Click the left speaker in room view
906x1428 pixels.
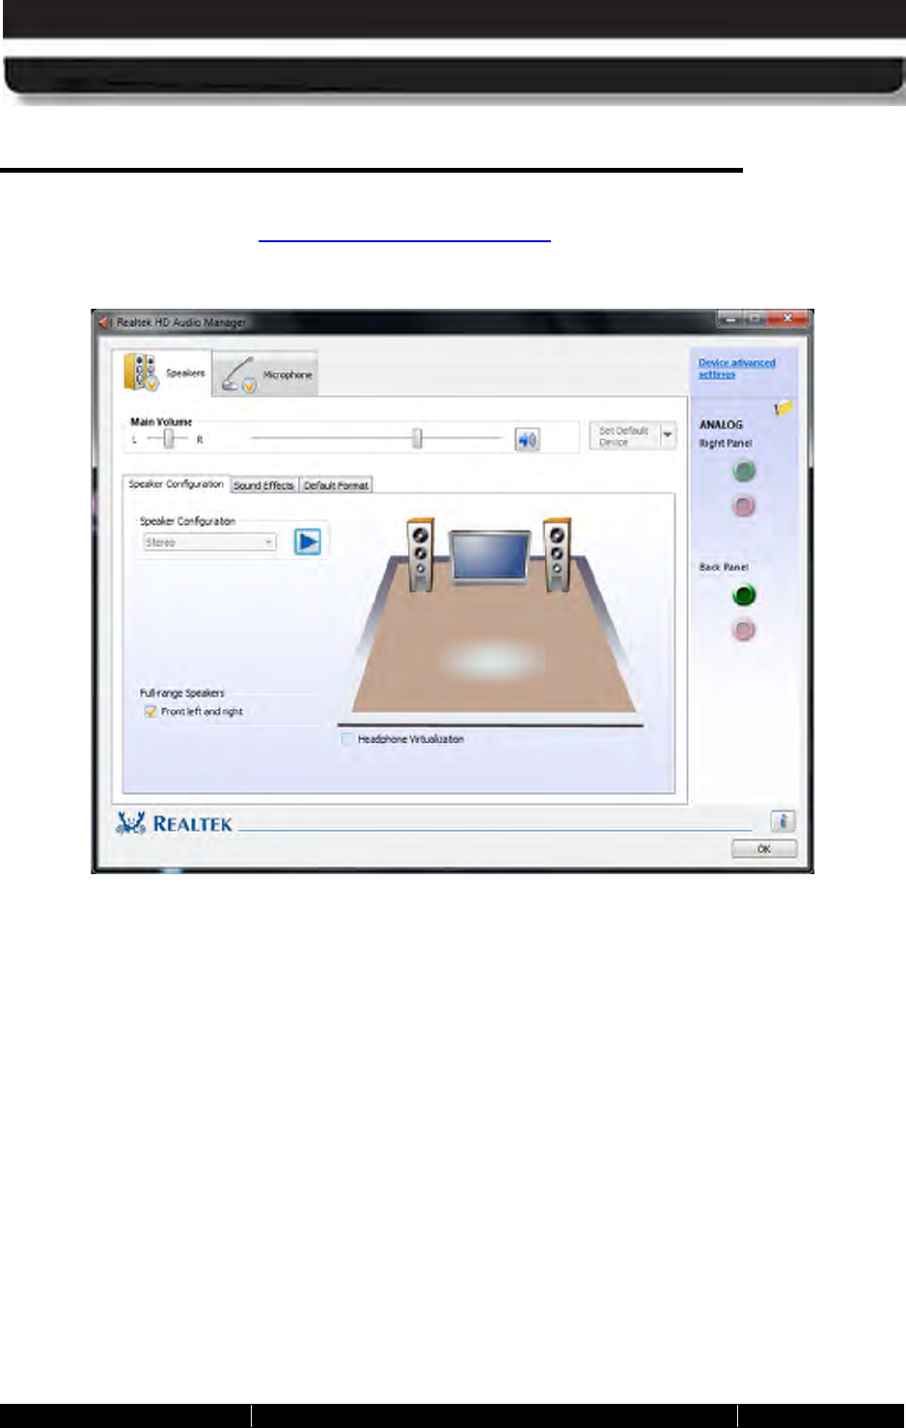(420, 555)
